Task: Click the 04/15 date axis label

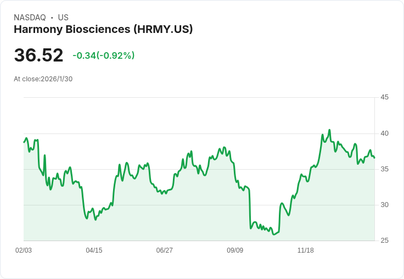Action: pos(94,250)
